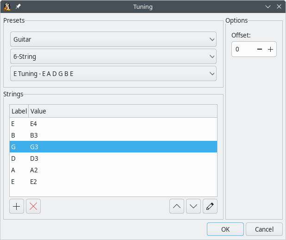
Task: Click the pencil edit string button
Action: point(210,207)
